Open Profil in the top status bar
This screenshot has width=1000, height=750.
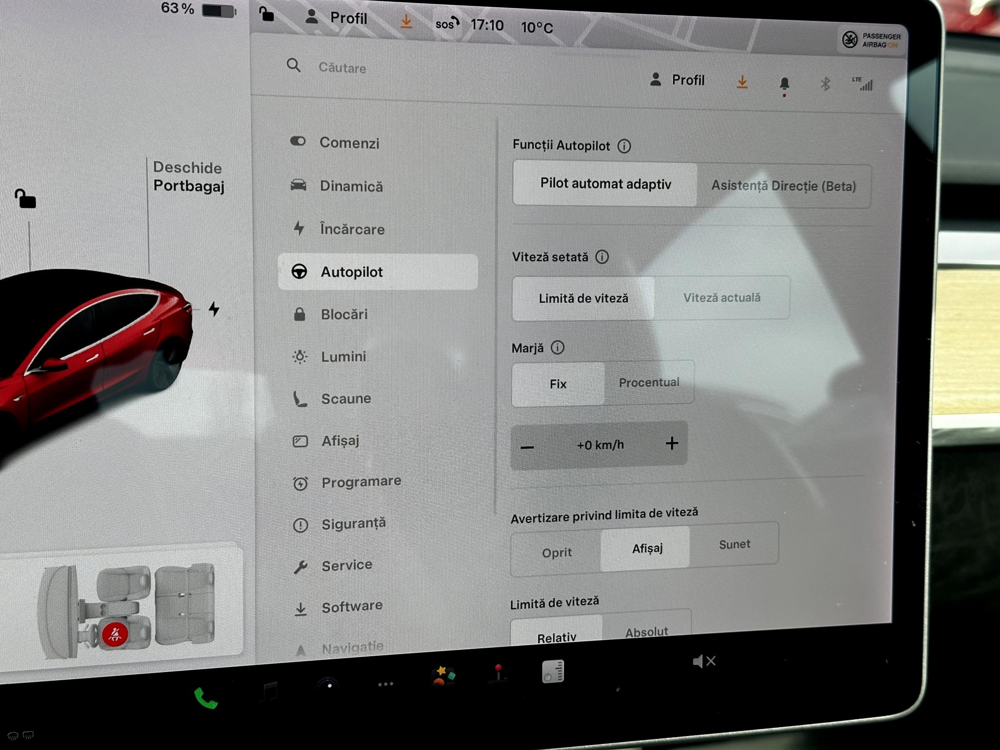(x=336, y=18)
